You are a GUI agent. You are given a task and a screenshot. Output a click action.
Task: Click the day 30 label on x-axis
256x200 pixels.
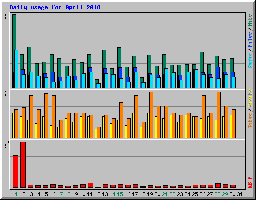[x=232, y=194]
